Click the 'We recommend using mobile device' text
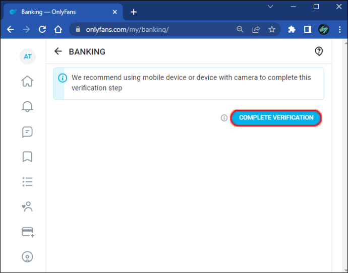Screen dimensions: 348x273 [191, 83]
